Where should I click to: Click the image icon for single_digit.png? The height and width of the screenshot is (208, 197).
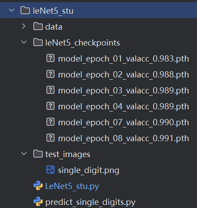[x=50, y=169]
